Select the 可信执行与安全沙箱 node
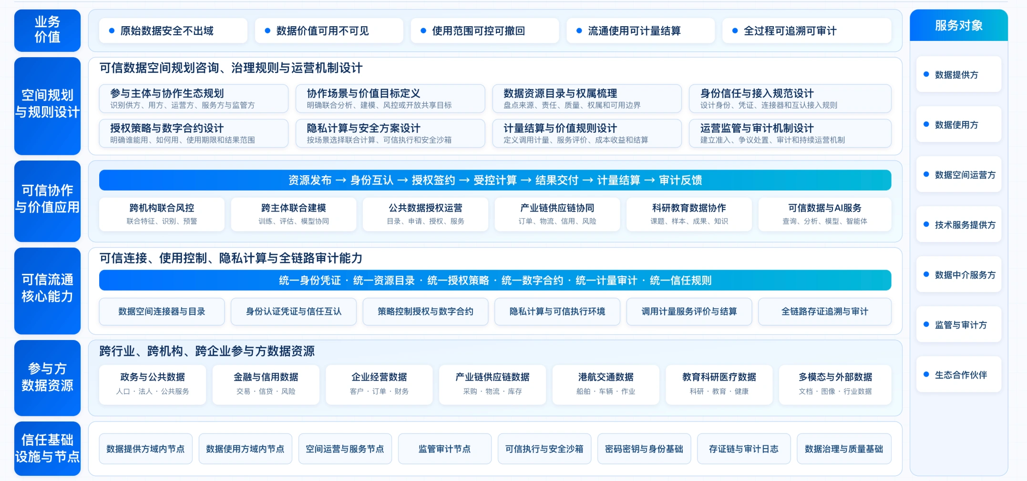Image resolution: width=1027 pixels, height=481 pixels. click(x=544, y=449)
